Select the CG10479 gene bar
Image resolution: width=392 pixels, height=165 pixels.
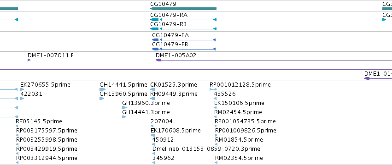tap(183, 9)
